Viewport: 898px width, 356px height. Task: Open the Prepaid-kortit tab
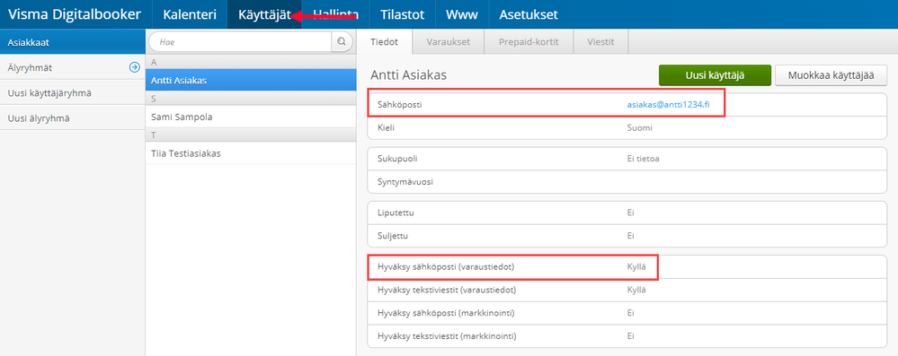point(528,42)
